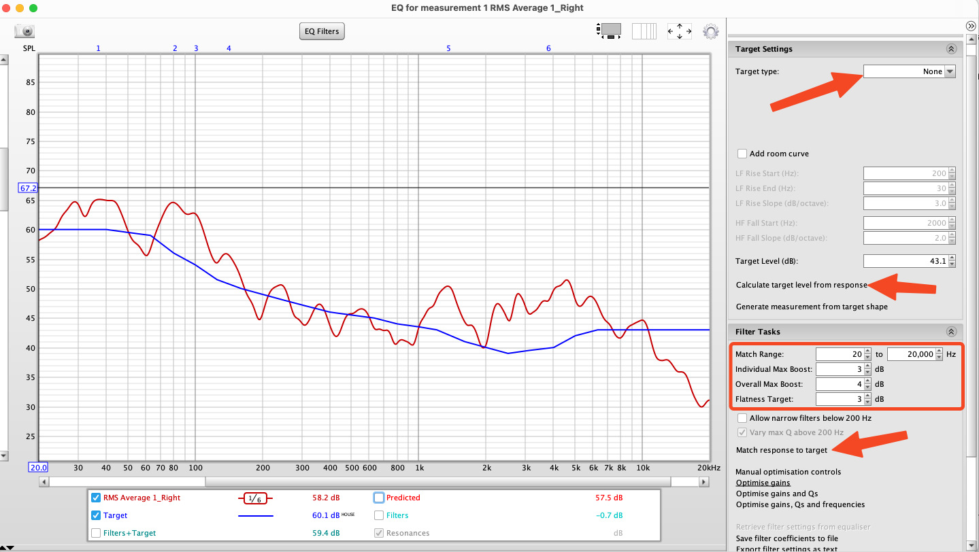979x552 pixels.
Task: Enable the Filters trace checkbox
Action: click(x=379, y=515)
